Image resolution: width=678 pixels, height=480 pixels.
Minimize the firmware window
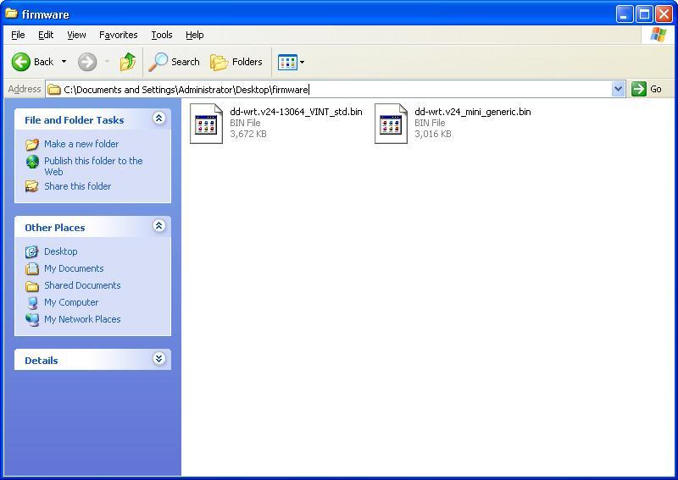pos(624,14)
